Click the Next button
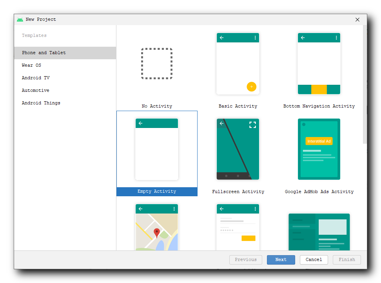 (x=281, y=259)
